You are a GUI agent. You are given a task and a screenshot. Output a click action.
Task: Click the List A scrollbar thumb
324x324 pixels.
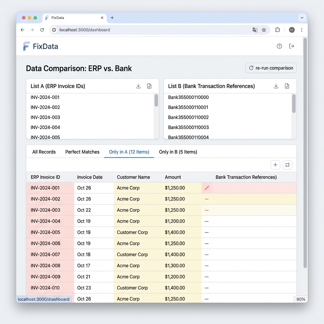click(156, 100)
